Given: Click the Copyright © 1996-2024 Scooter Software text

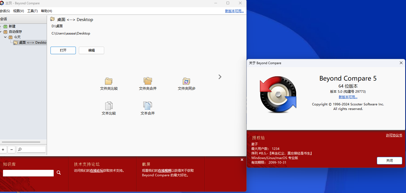Looking at the screenshot, I should point(348,104).
